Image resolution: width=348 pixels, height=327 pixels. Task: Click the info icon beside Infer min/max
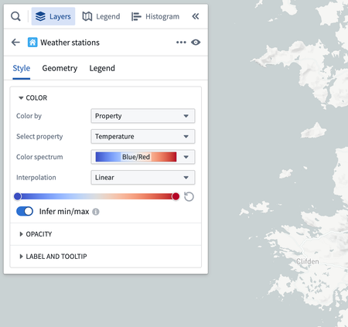(x=96, y=212)
